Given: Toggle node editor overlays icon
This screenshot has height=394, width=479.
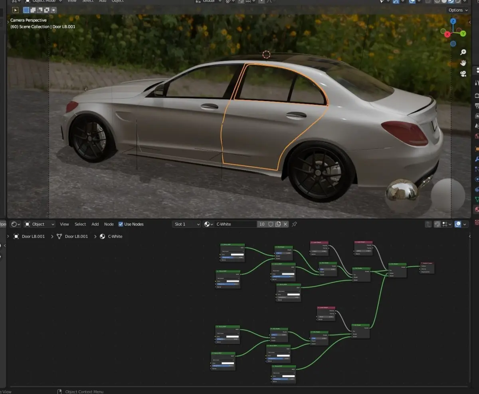Looking at the screenshot, I should [458, 224].
